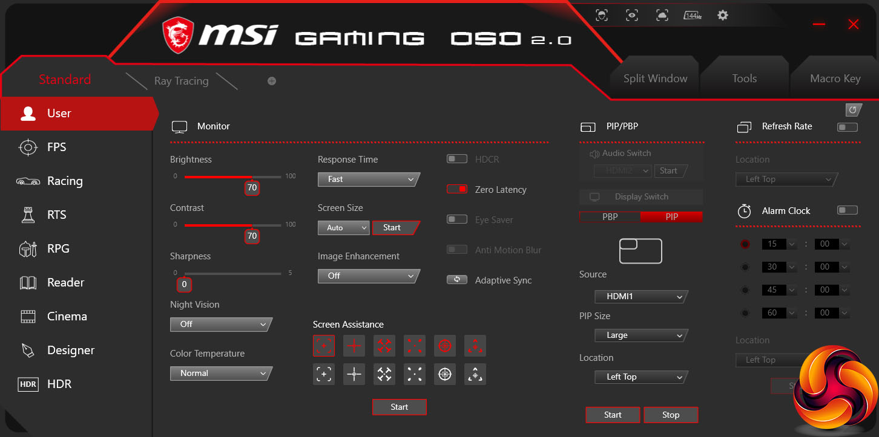Open the PIP Size dropdown

pyautogui.click(x=640, y=335)
